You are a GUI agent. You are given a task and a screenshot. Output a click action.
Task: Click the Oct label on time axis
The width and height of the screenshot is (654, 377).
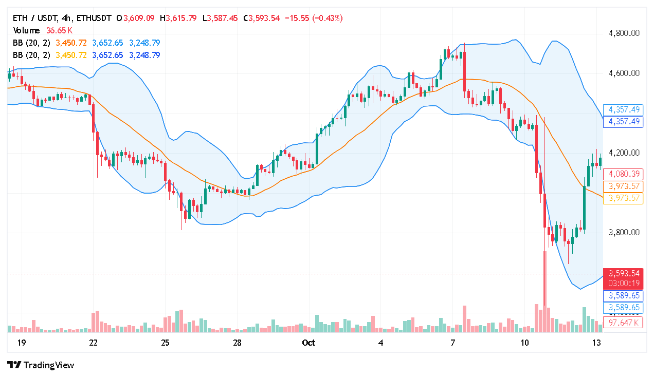click(308, 343)
